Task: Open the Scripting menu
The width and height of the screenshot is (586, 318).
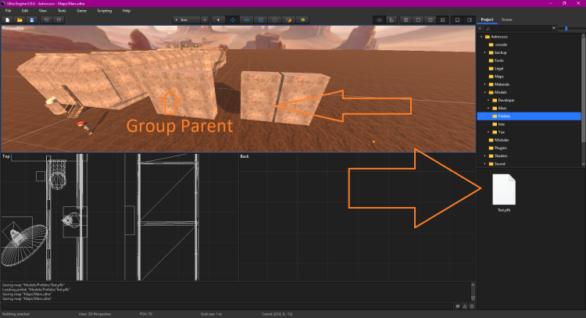Action: pyautogui.click(x=103, y=10)
